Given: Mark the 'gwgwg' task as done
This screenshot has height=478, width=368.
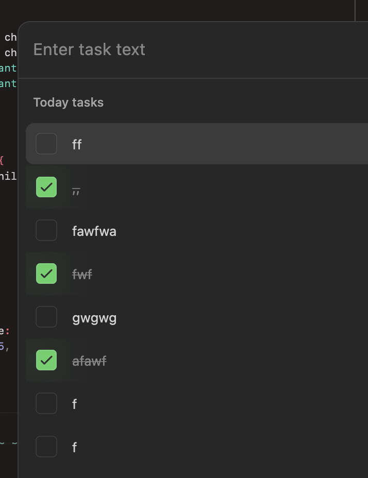Looking at the screenshot, I should 46,317.
